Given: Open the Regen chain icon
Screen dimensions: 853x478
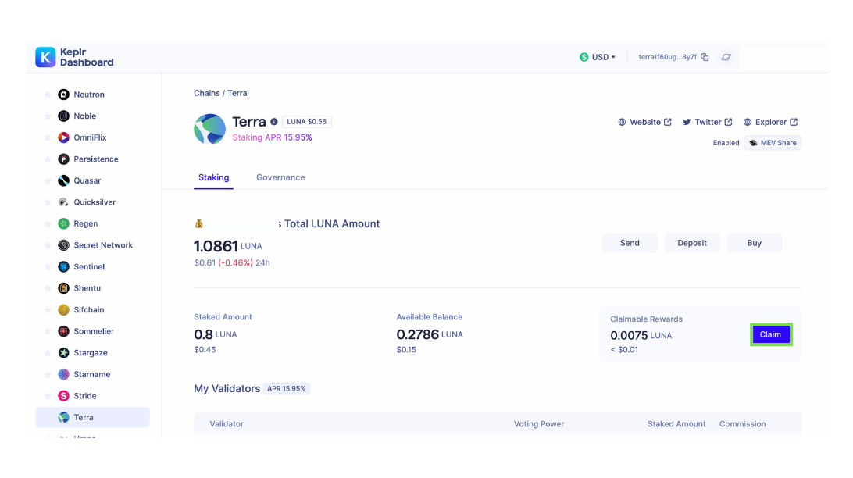Looking at the screenshot, I should 63,223.
